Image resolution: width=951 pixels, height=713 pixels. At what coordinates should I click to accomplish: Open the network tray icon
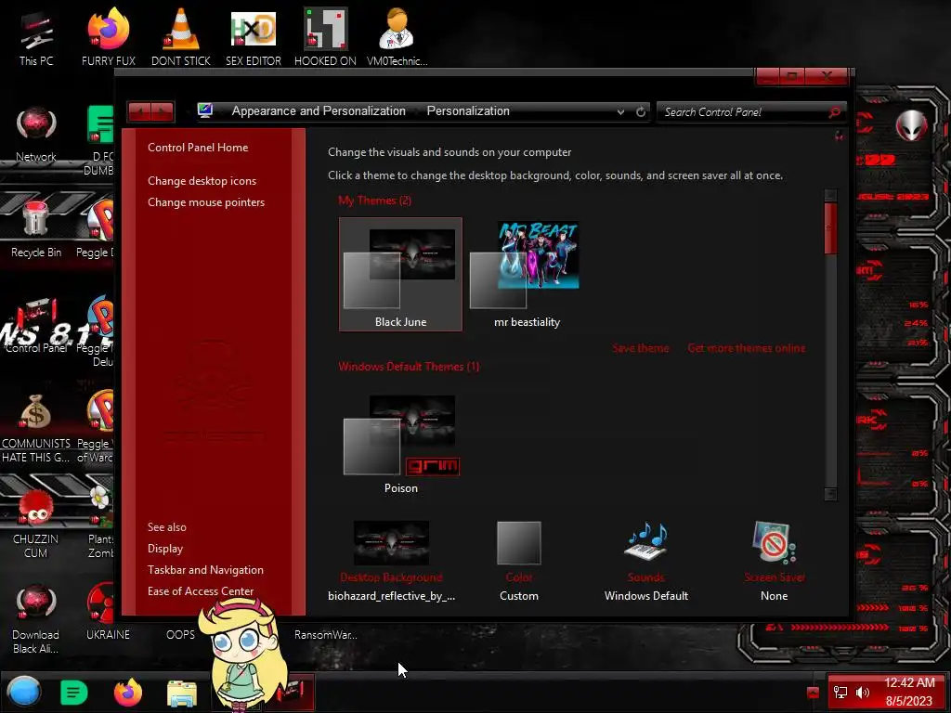(x=840, y=693)
